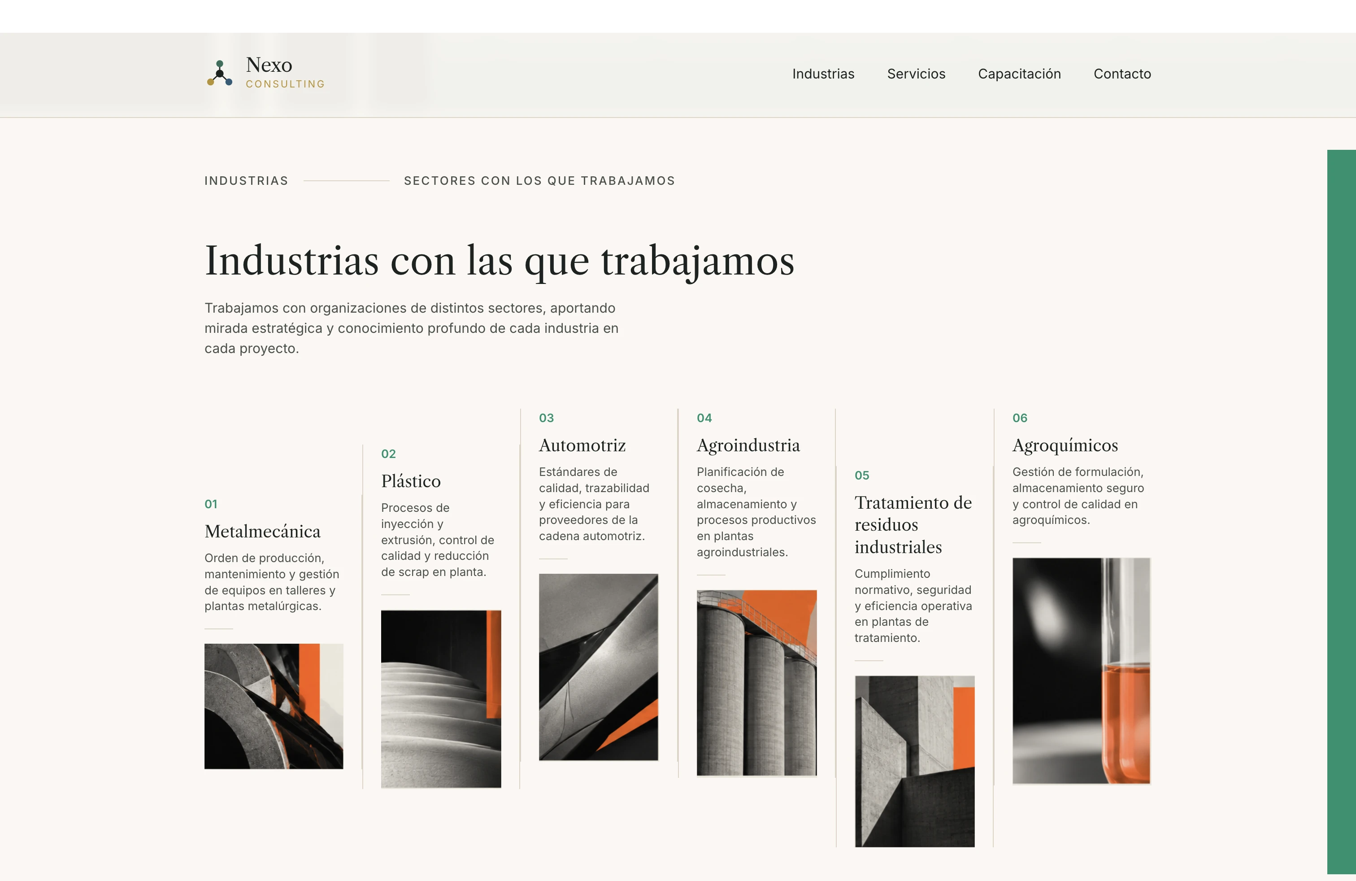
Task: Select Tratamiento de residuos industriales title
Action: pyautogui.click(x=913, y=525)
